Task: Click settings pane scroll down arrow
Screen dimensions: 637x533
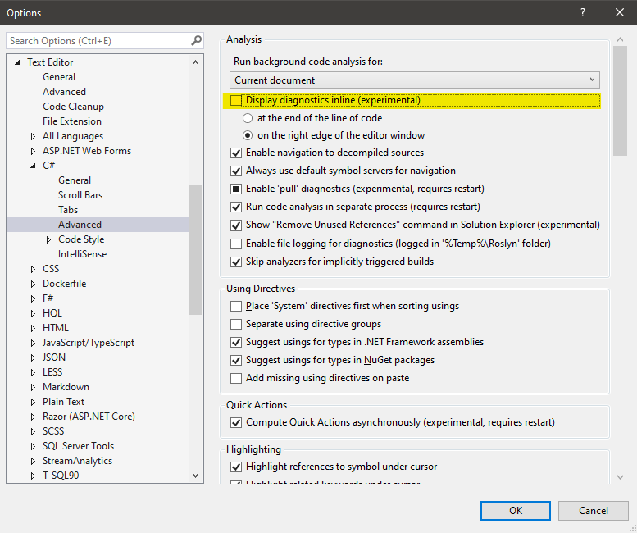Action: 620,477
